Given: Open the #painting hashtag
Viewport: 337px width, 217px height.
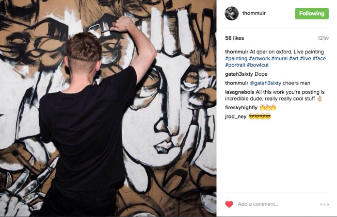Looking at the screenshot, I should [x=236, y=59].
